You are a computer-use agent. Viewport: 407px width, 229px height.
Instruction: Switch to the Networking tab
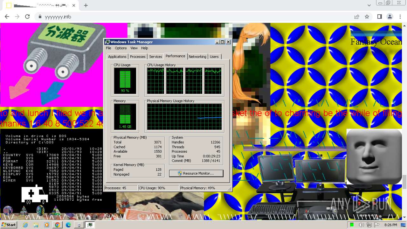tap(197, 57)
